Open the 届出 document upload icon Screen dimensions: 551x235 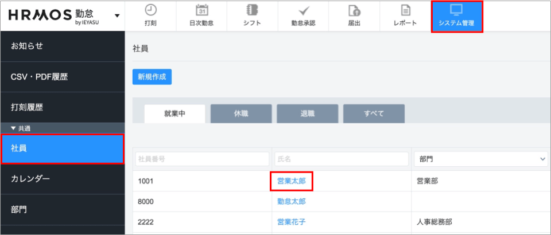click(x=354, y=11)
